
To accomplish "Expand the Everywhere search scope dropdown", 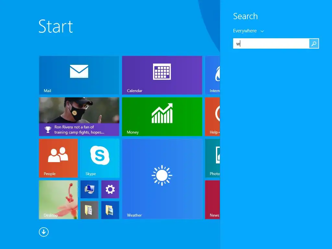I will point(248,31).
